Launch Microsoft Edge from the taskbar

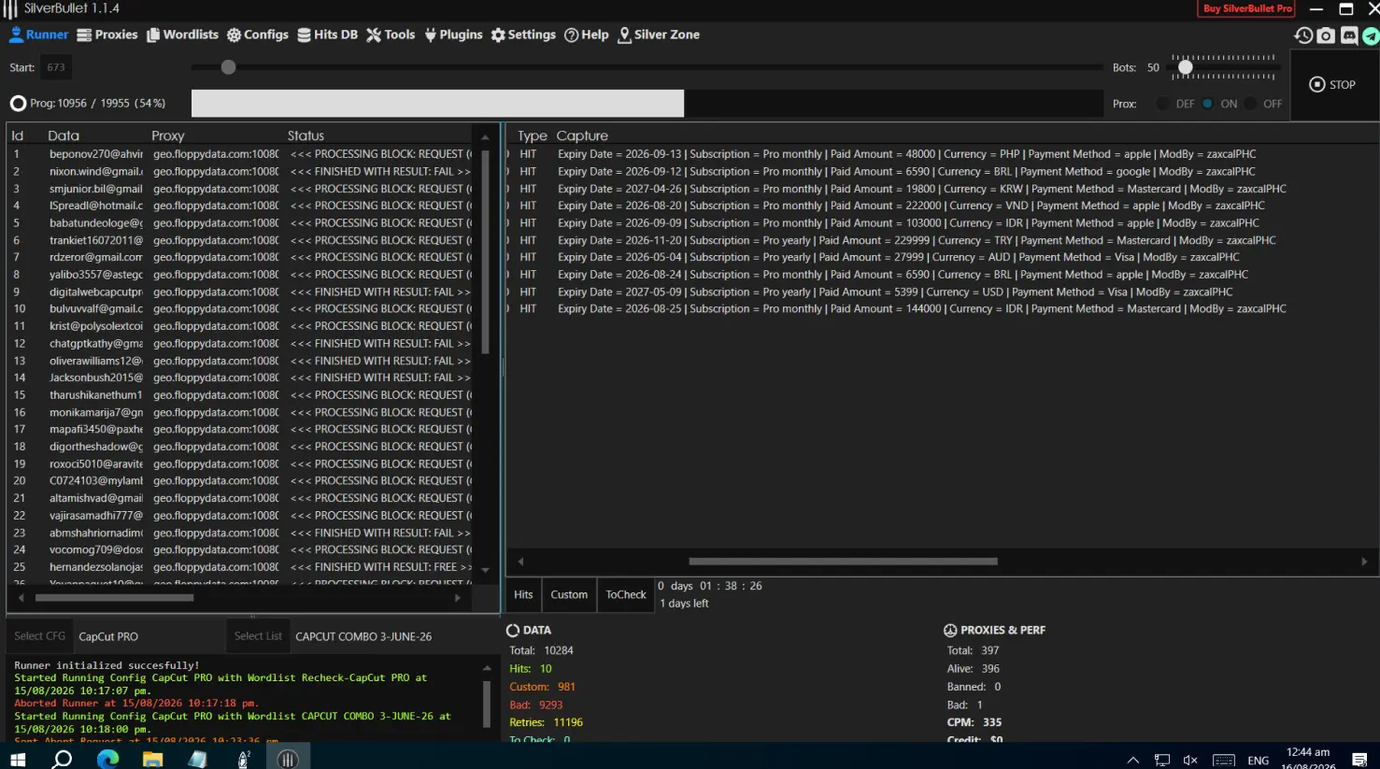[x=107, y=759]
